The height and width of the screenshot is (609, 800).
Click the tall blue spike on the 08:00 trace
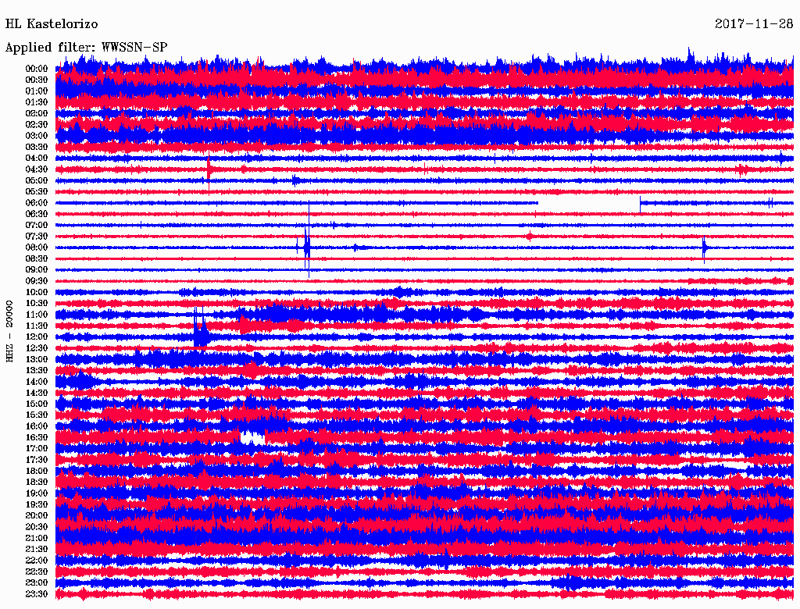(x=307, y=246)
